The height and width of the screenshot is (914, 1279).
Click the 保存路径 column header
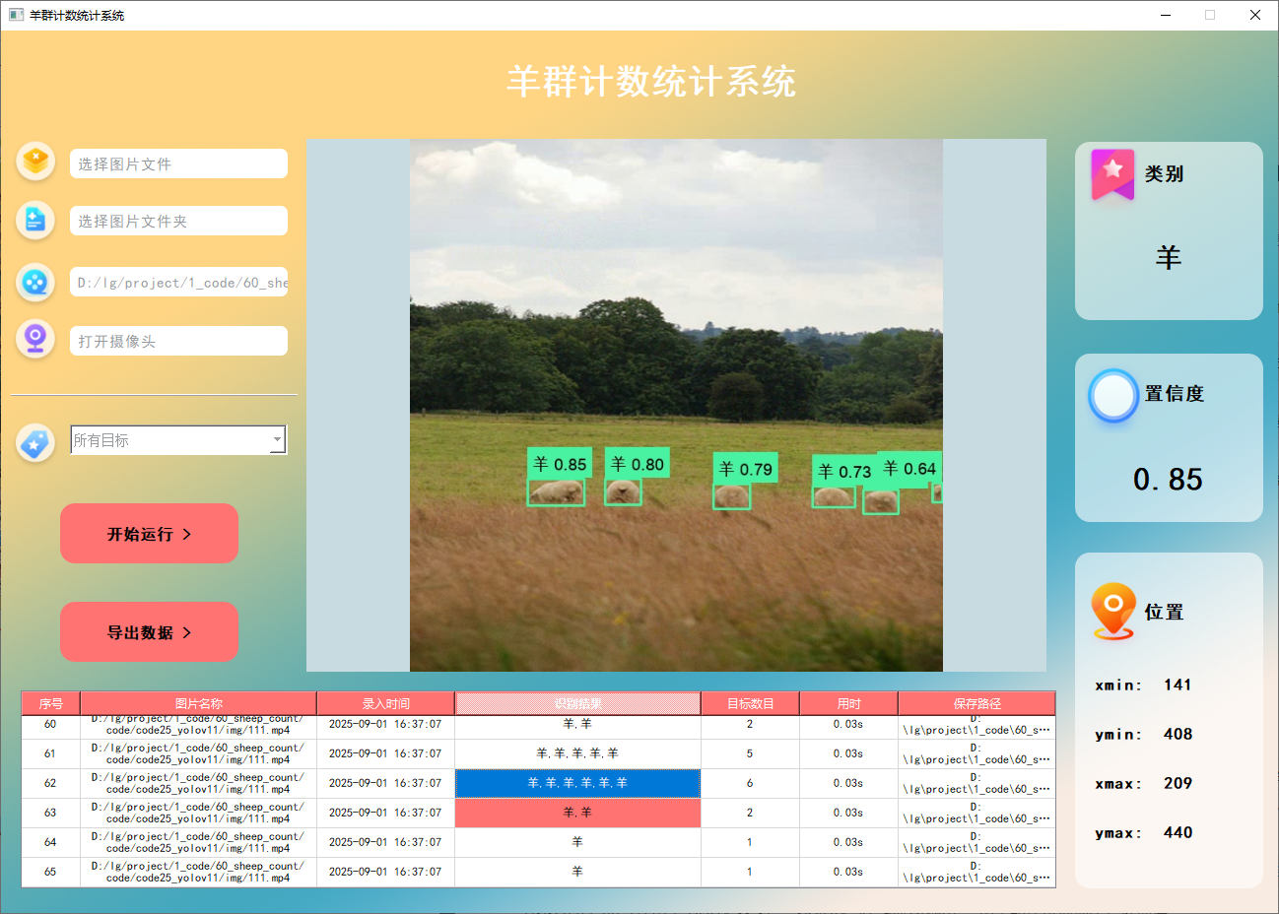[976, 703]
